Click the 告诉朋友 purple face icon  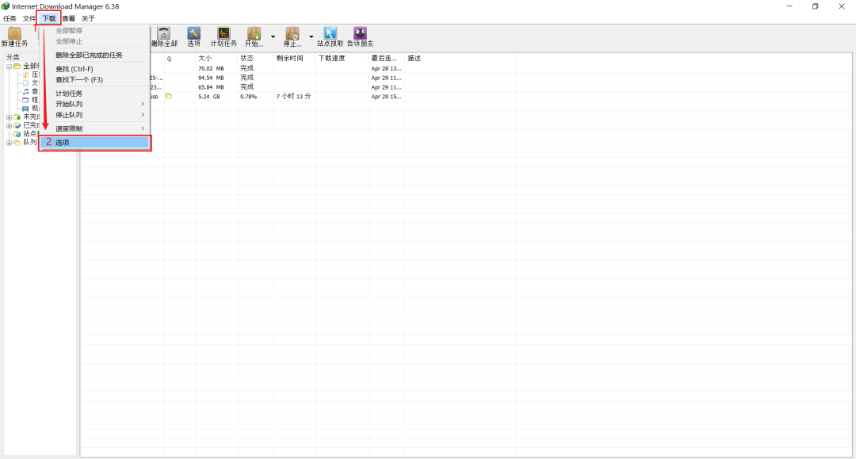360,33
